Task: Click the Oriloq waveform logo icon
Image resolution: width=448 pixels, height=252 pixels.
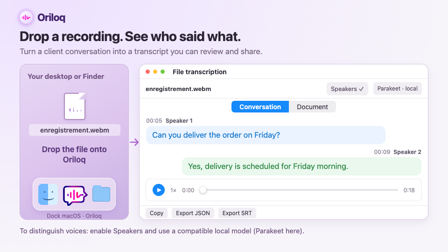Action: (26, 17)
